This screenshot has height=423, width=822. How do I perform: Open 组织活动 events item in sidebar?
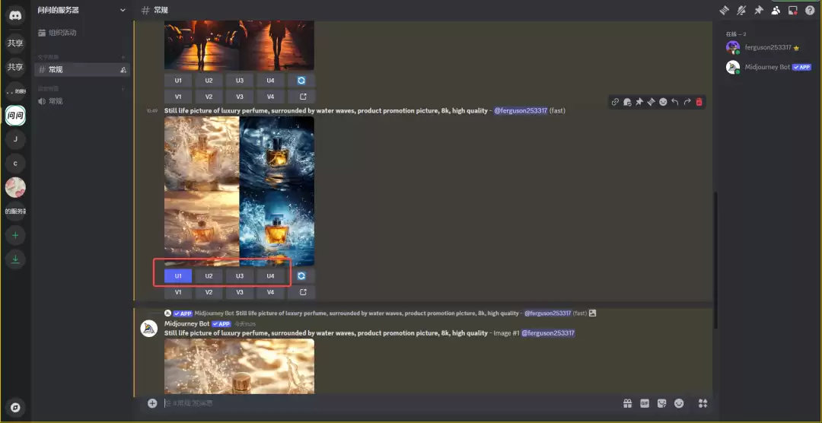(x=62, y=33)
